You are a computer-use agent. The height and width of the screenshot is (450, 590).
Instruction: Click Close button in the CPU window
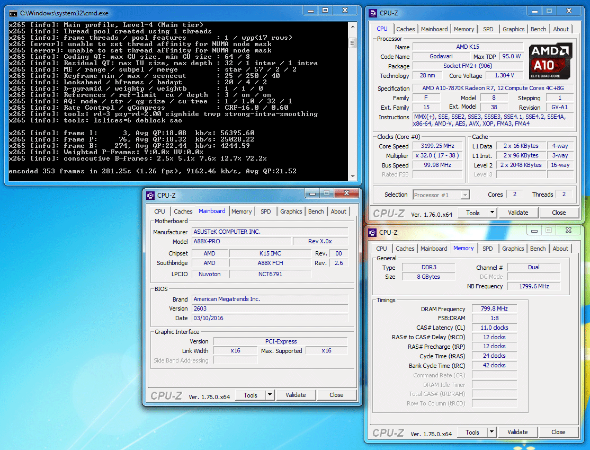click(559, 213)
